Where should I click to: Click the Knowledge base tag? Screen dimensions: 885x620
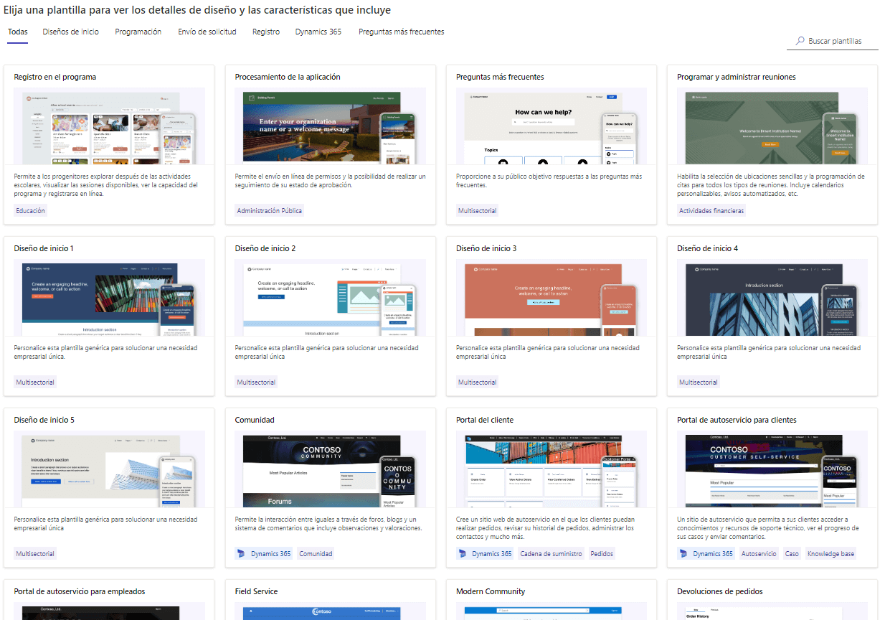(x=830, y=554)
